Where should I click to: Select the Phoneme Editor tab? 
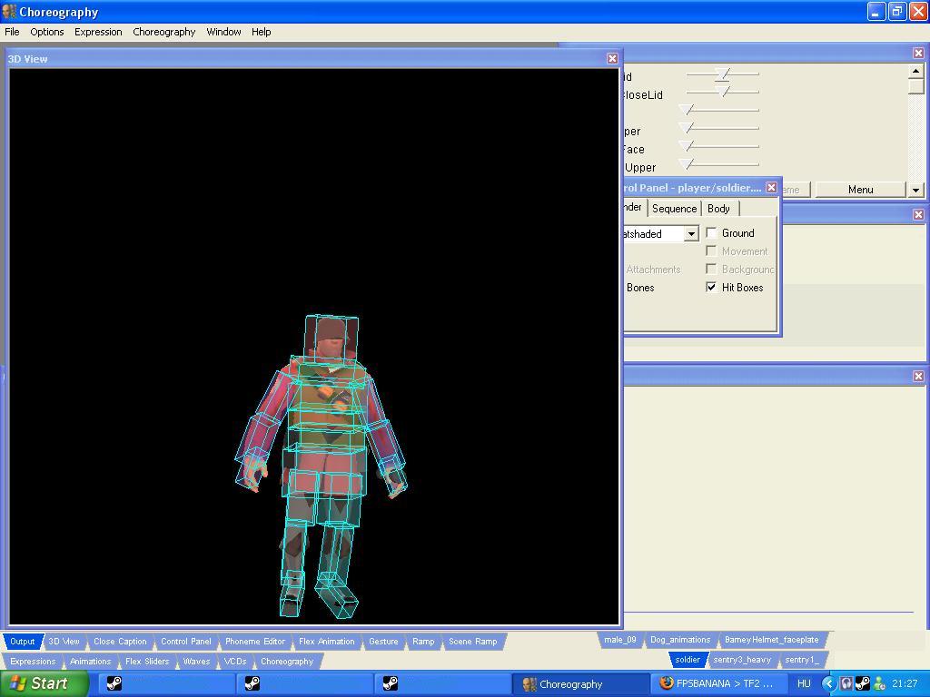[255, 642]
